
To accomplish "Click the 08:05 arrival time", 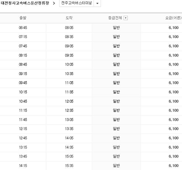I will pyautogui.click(x=69, y=28).
